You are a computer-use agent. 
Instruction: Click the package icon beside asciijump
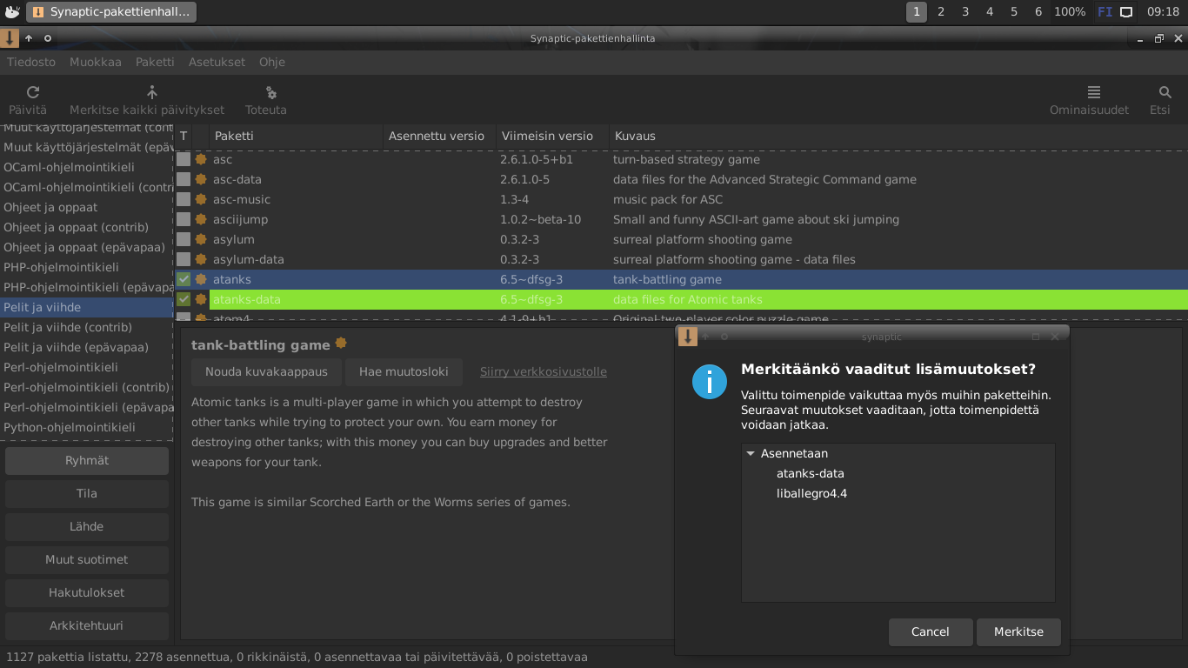[x=201, y=219]
